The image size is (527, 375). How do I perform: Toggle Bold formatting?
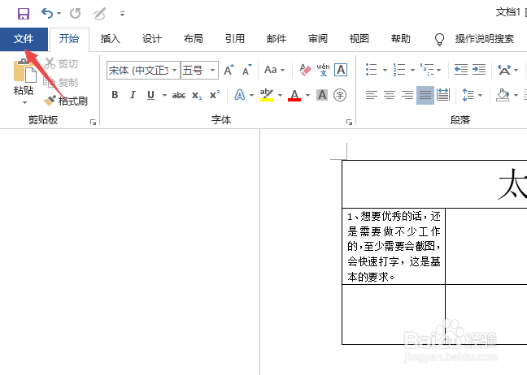tap(115, 95)
